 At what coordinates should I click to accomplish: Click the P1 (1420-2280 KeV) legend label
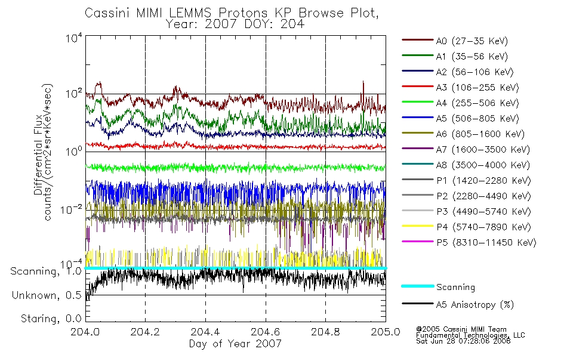point(483,181)
